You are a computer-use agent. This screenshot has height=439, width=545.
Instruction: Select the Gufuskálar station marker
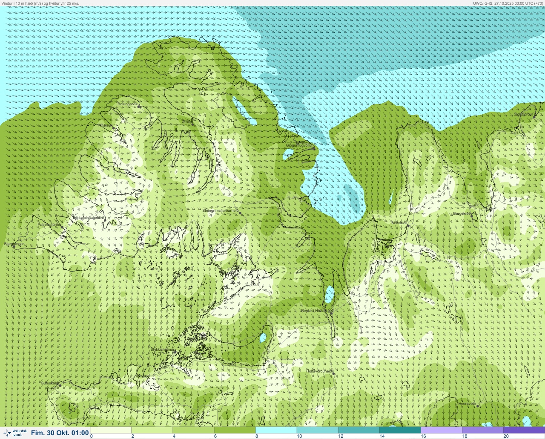(60, 385)
